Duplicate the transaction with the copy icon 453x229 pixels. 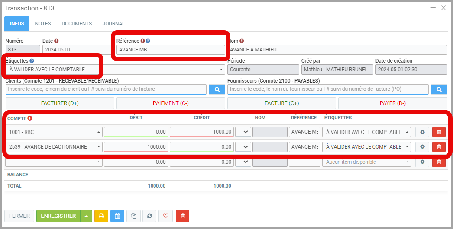pyautogui.click(x=133, y=216)
